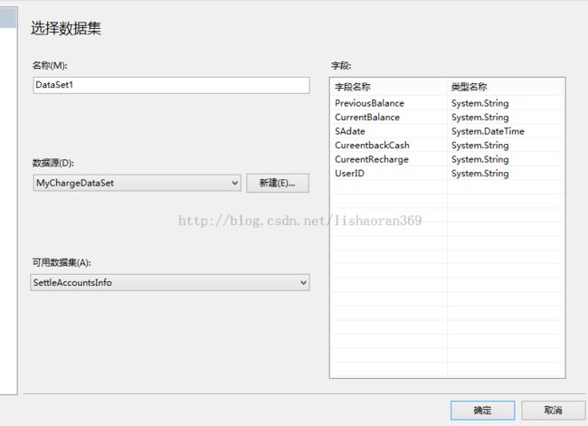Click the 取消 button

pyautogui.click(x=553, y=411)
